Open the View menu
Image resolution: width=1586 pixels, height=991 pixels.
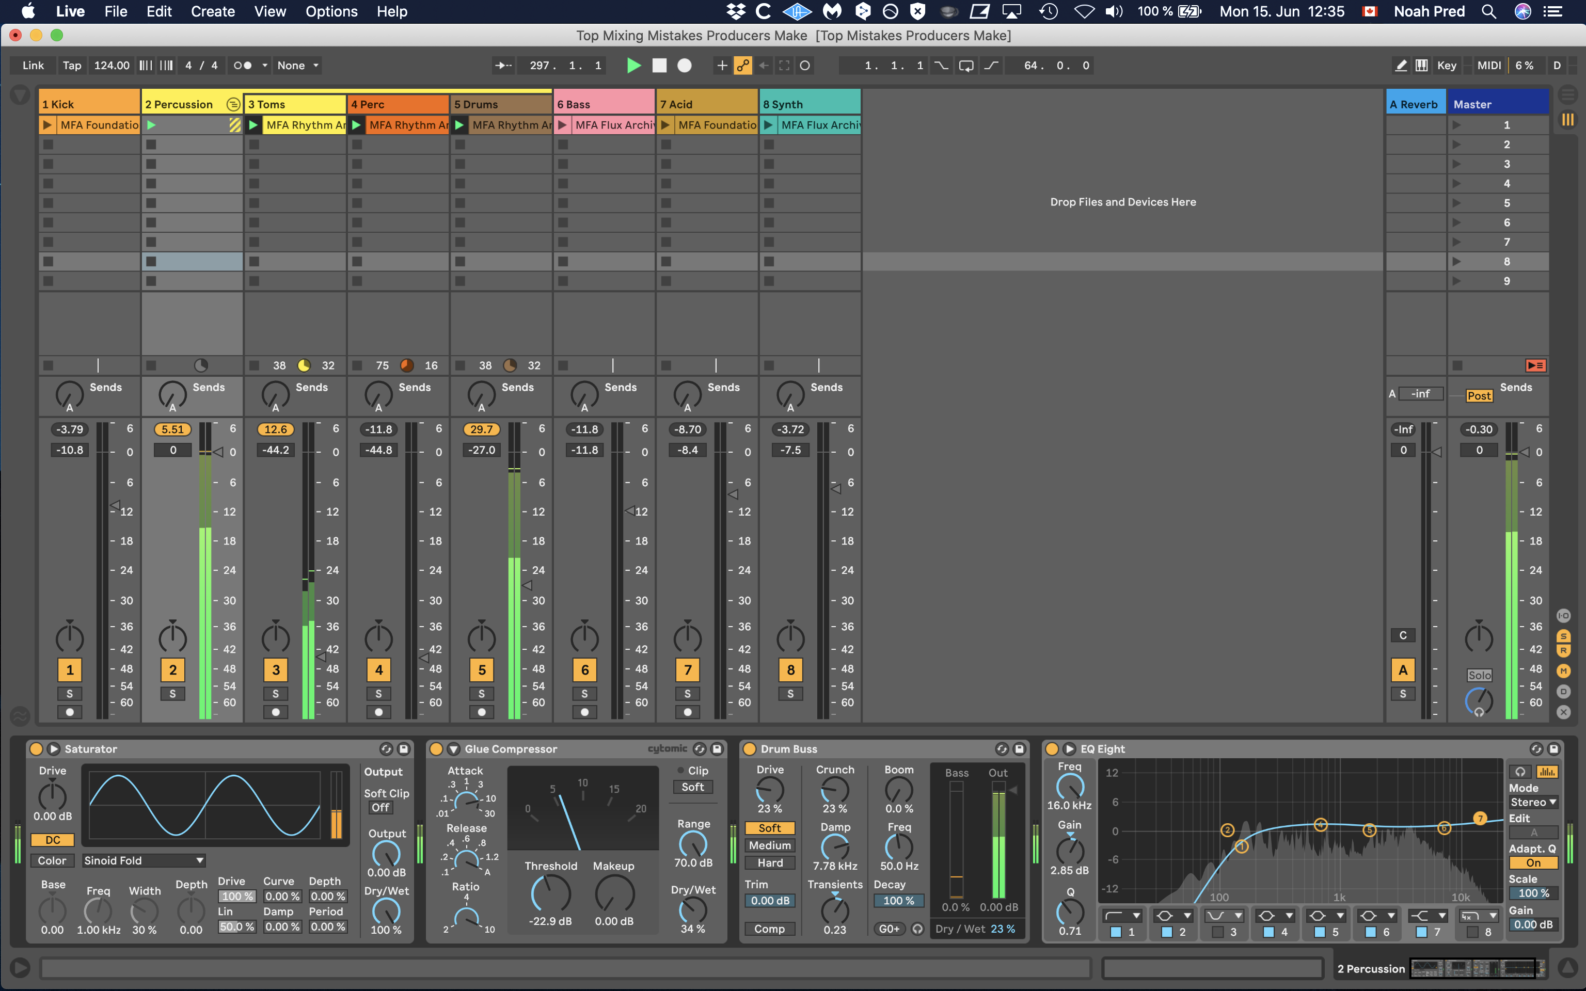[270, 11]
